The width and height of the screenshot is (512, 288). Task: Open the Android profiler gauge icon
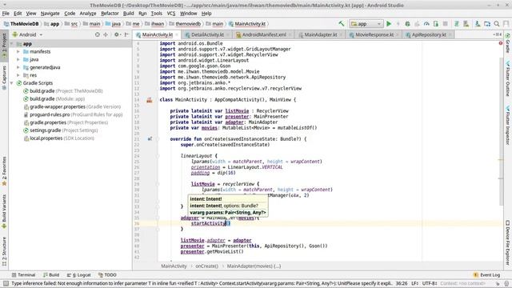[x=426, y=24]
